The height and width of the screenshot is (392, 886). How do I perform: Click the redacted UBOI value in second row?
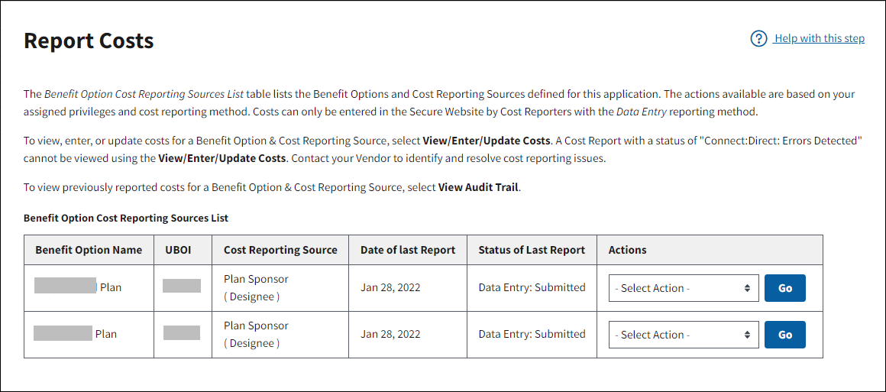click(182, 333)
